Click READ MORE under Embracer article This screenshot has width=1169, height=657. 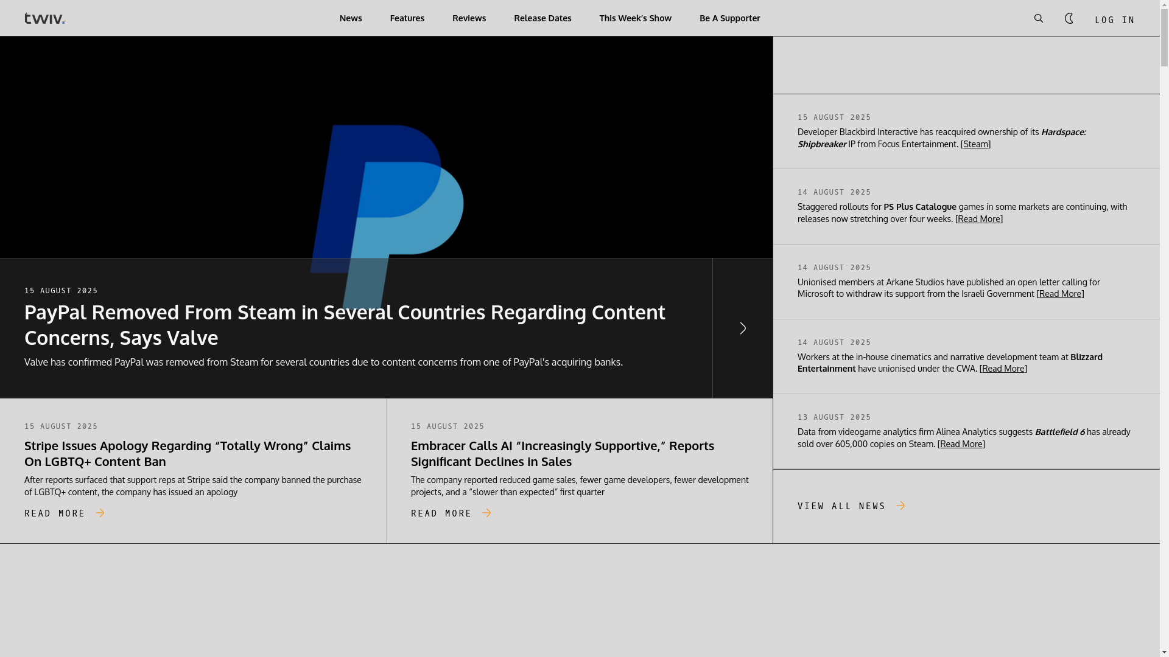click(441, 513)
